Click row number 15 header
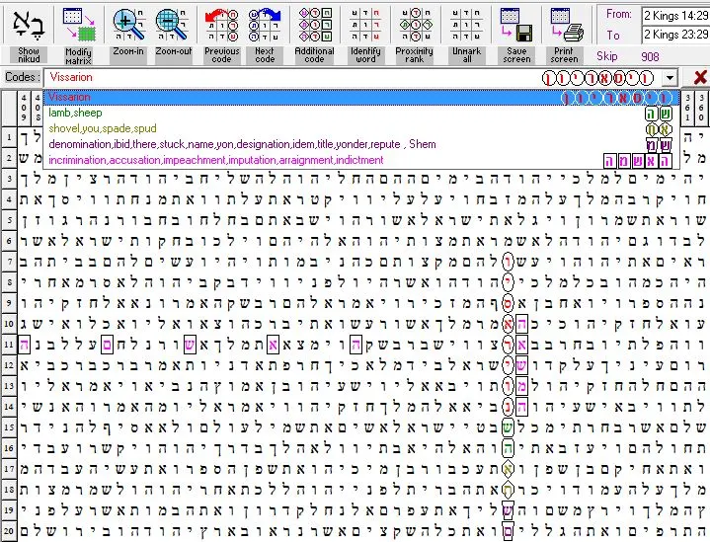This screenshot has width=710, height=542. point(9,427)
